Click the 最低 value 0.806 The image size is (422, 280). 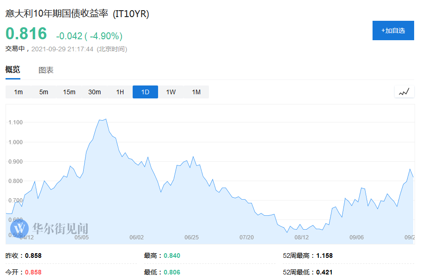coord(172,272)
